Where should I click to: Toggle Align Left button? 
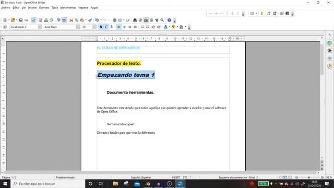pos(118,27)
